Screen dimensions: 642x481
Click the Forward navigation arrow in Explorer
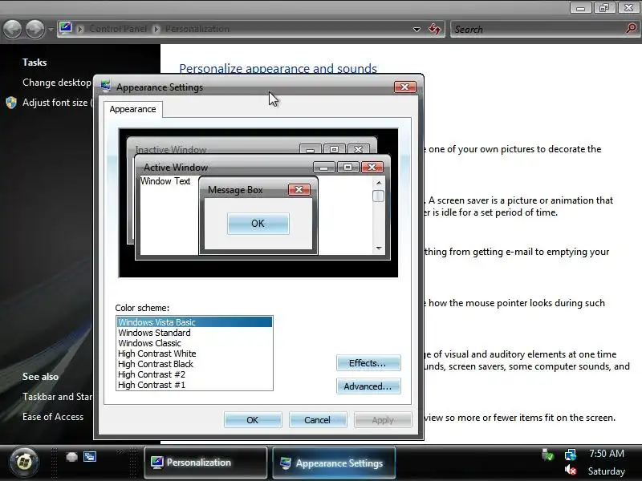[35, 29]
